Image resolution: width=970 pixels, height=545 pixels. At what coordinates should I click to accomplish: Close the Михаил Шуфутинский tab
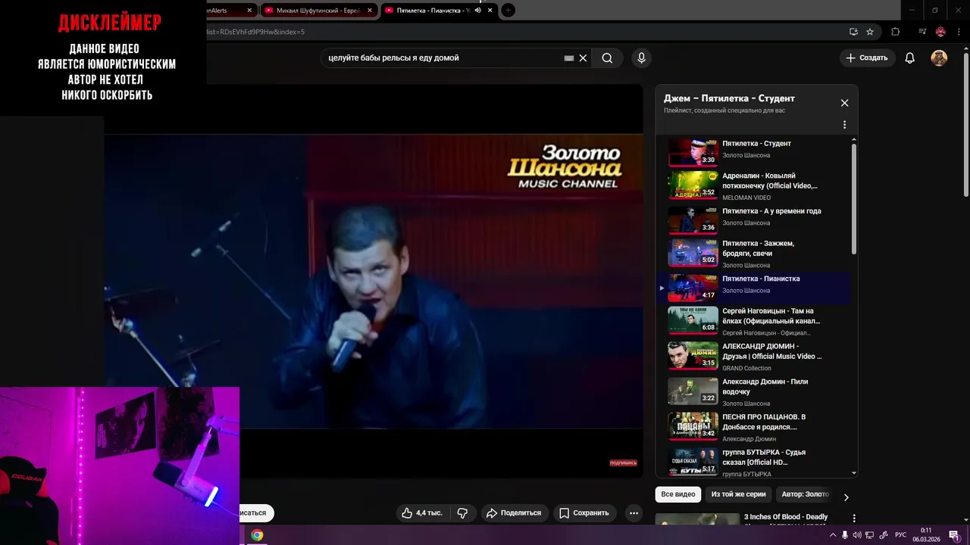(370, 11)
